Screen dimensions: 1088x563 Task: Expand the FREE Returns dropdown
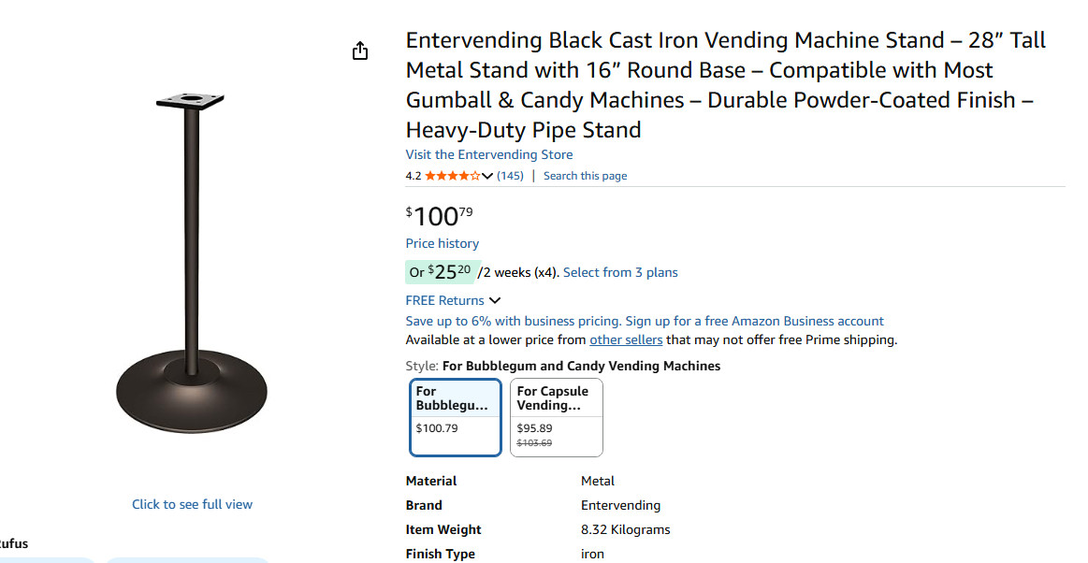[453, 300]
